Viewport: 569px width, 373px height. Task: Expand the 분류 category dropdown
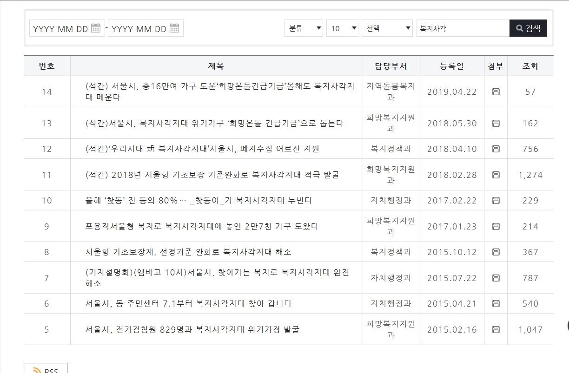[x=304, y=28]
